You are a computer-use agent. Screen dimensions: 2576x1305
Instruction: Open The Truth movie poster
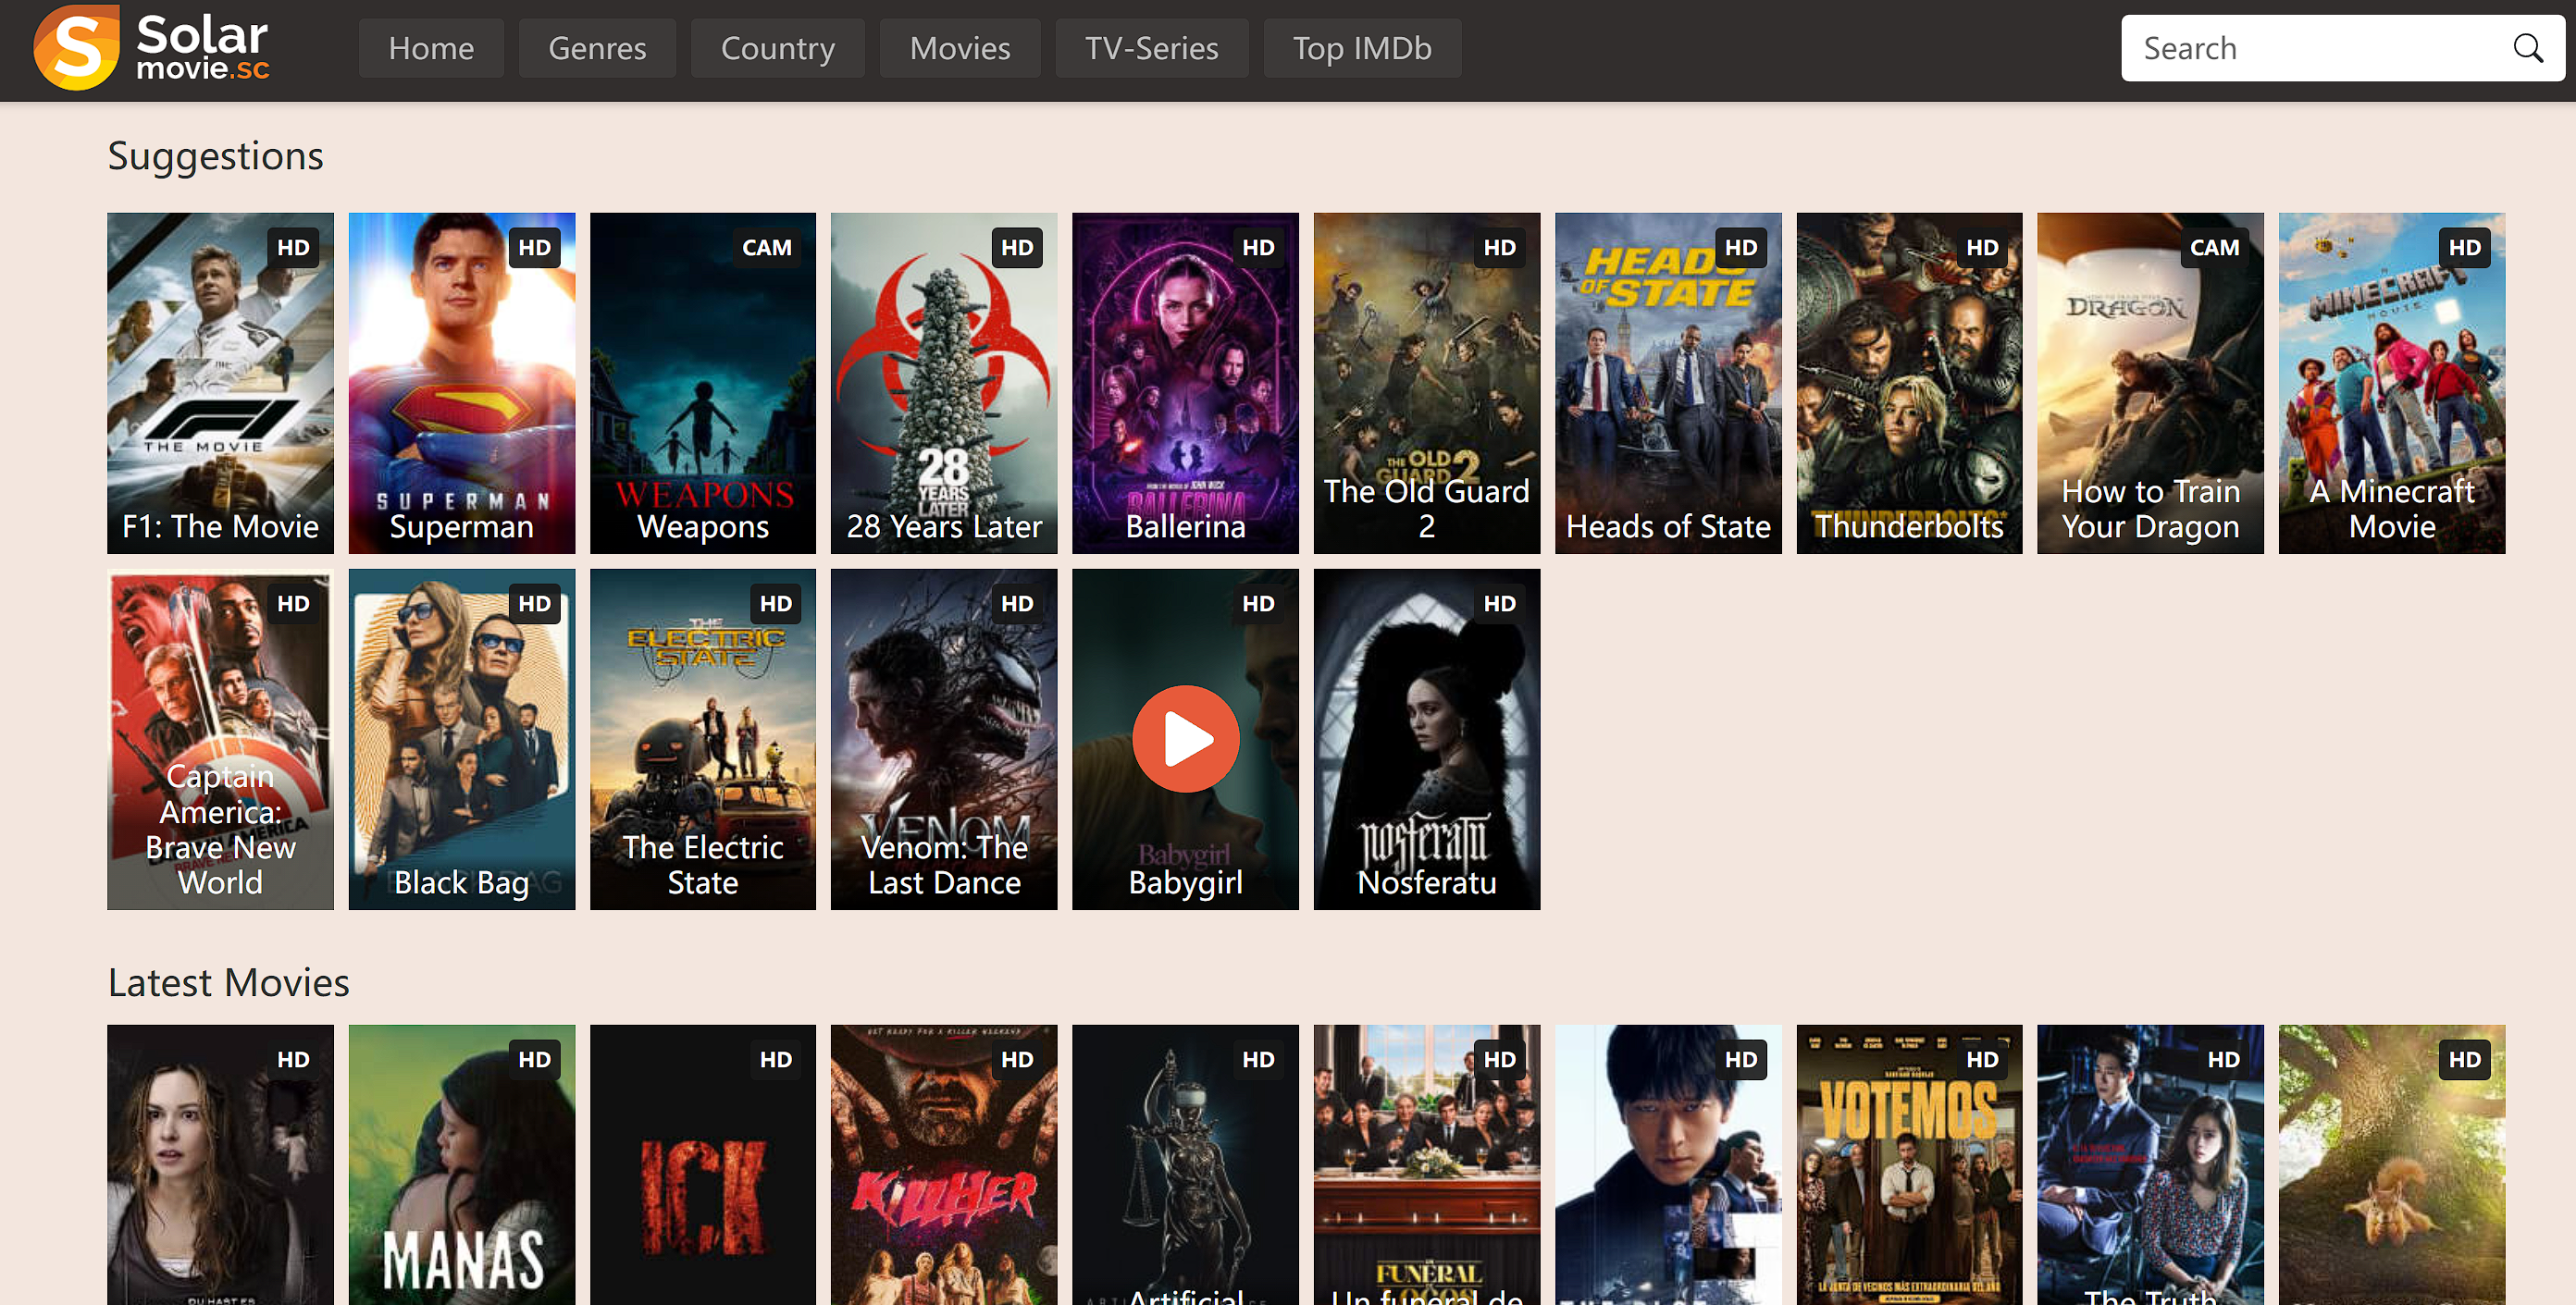(x=2150, y=1165)
